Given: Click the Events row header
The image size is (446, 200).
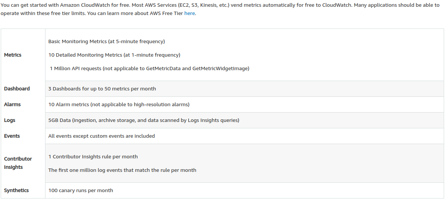Looking at the screenshot, I should pos(12,136).
